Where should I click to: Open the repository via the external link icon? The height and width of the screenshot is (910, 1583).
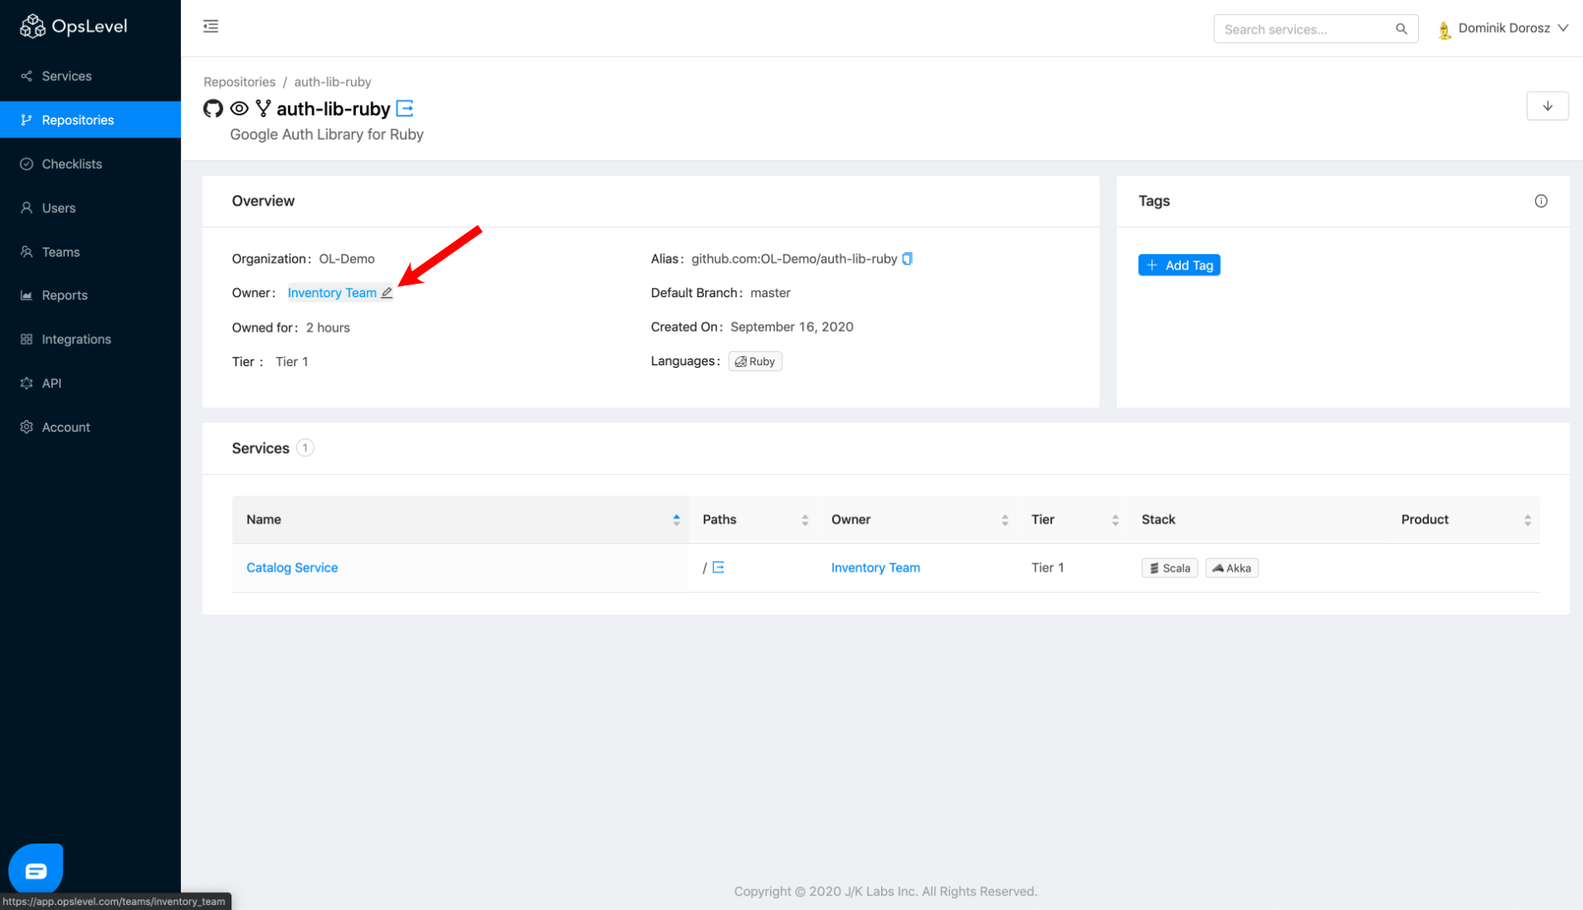405,109
